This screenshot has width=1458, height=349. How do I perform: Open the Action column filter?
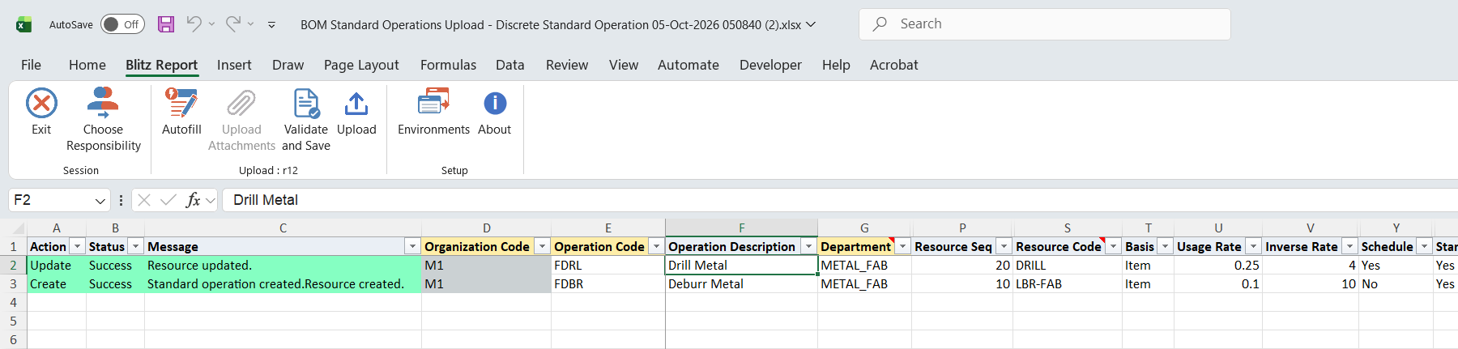78,246
